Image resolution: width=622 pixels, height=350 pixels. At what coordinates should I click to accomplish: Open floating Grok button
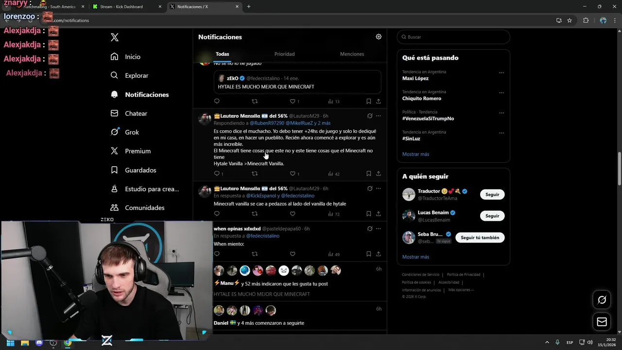[x=602, y=300]
